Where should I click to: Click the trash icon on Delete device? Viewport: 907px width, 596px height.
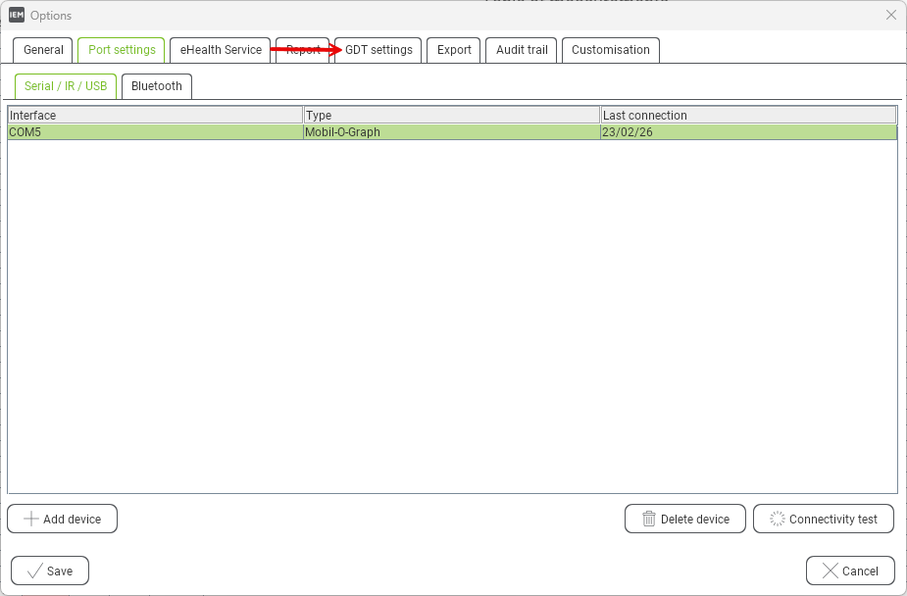click(649, 519)
